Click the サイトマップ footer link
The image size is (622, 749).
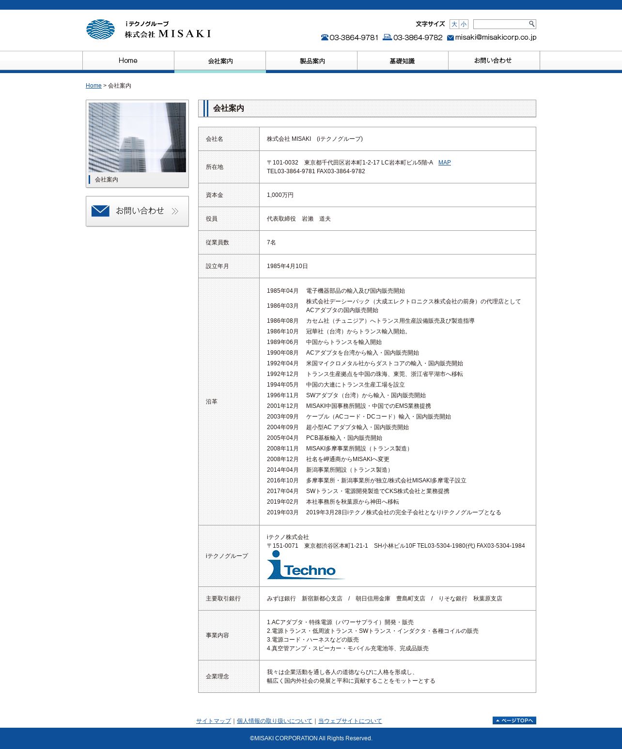pyautogui.click(x=214, y=721)
